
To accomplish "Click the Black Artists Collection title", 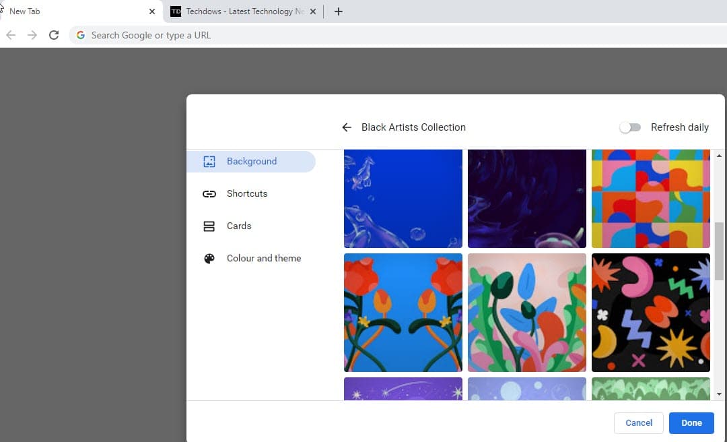I will (413, 127).
